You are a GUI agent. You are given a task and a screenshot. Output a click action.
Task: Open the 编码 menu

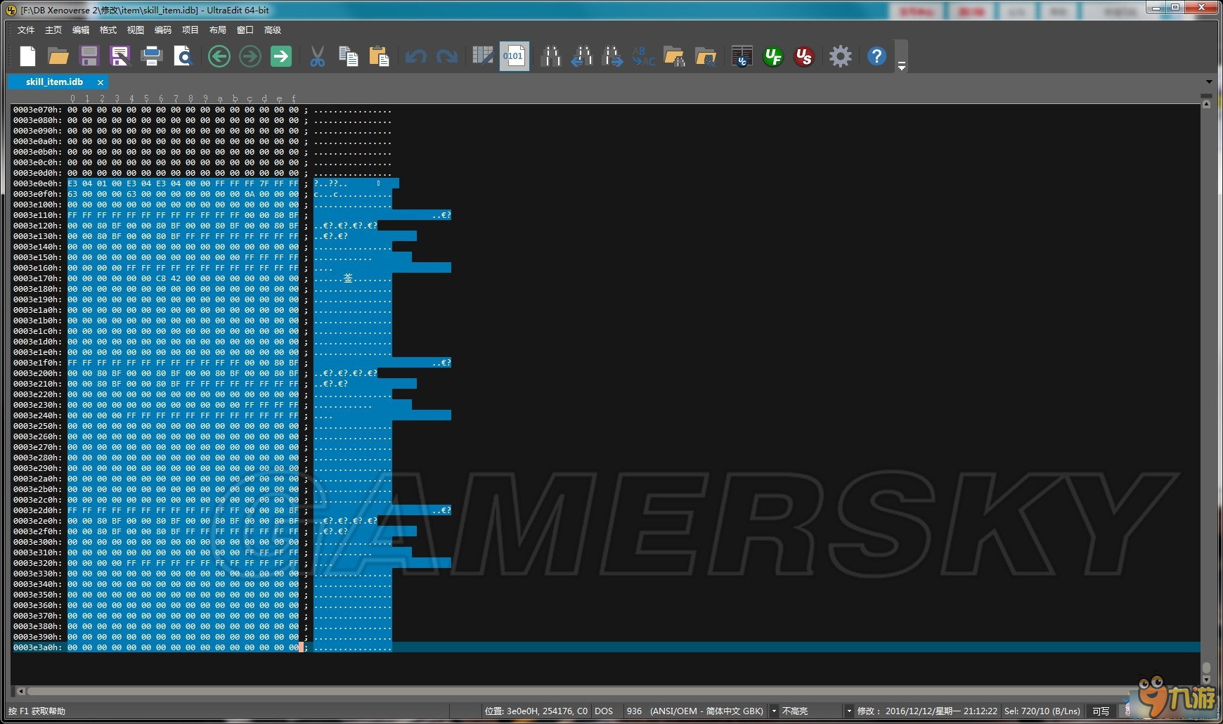[x=163, y=30]
